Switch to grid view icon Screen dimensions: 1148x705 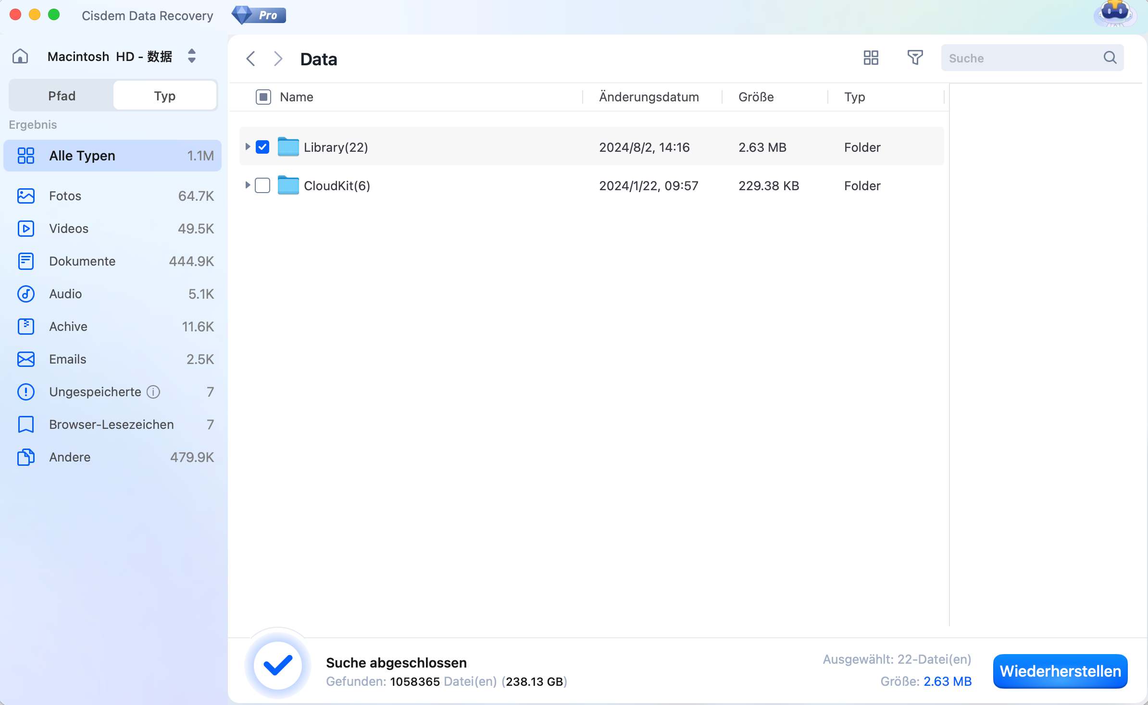click(871, 58)
